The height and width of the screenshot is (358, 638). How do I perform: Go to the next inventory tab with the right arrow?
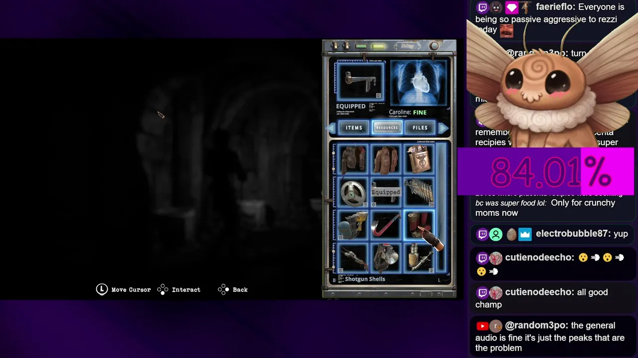click(x=443, y=128)
